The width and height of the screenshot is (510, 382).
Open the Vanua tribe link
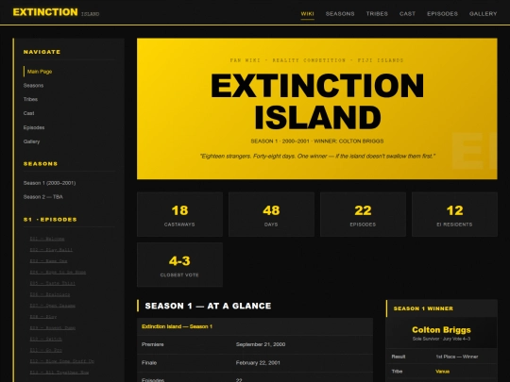pos(442,372)
